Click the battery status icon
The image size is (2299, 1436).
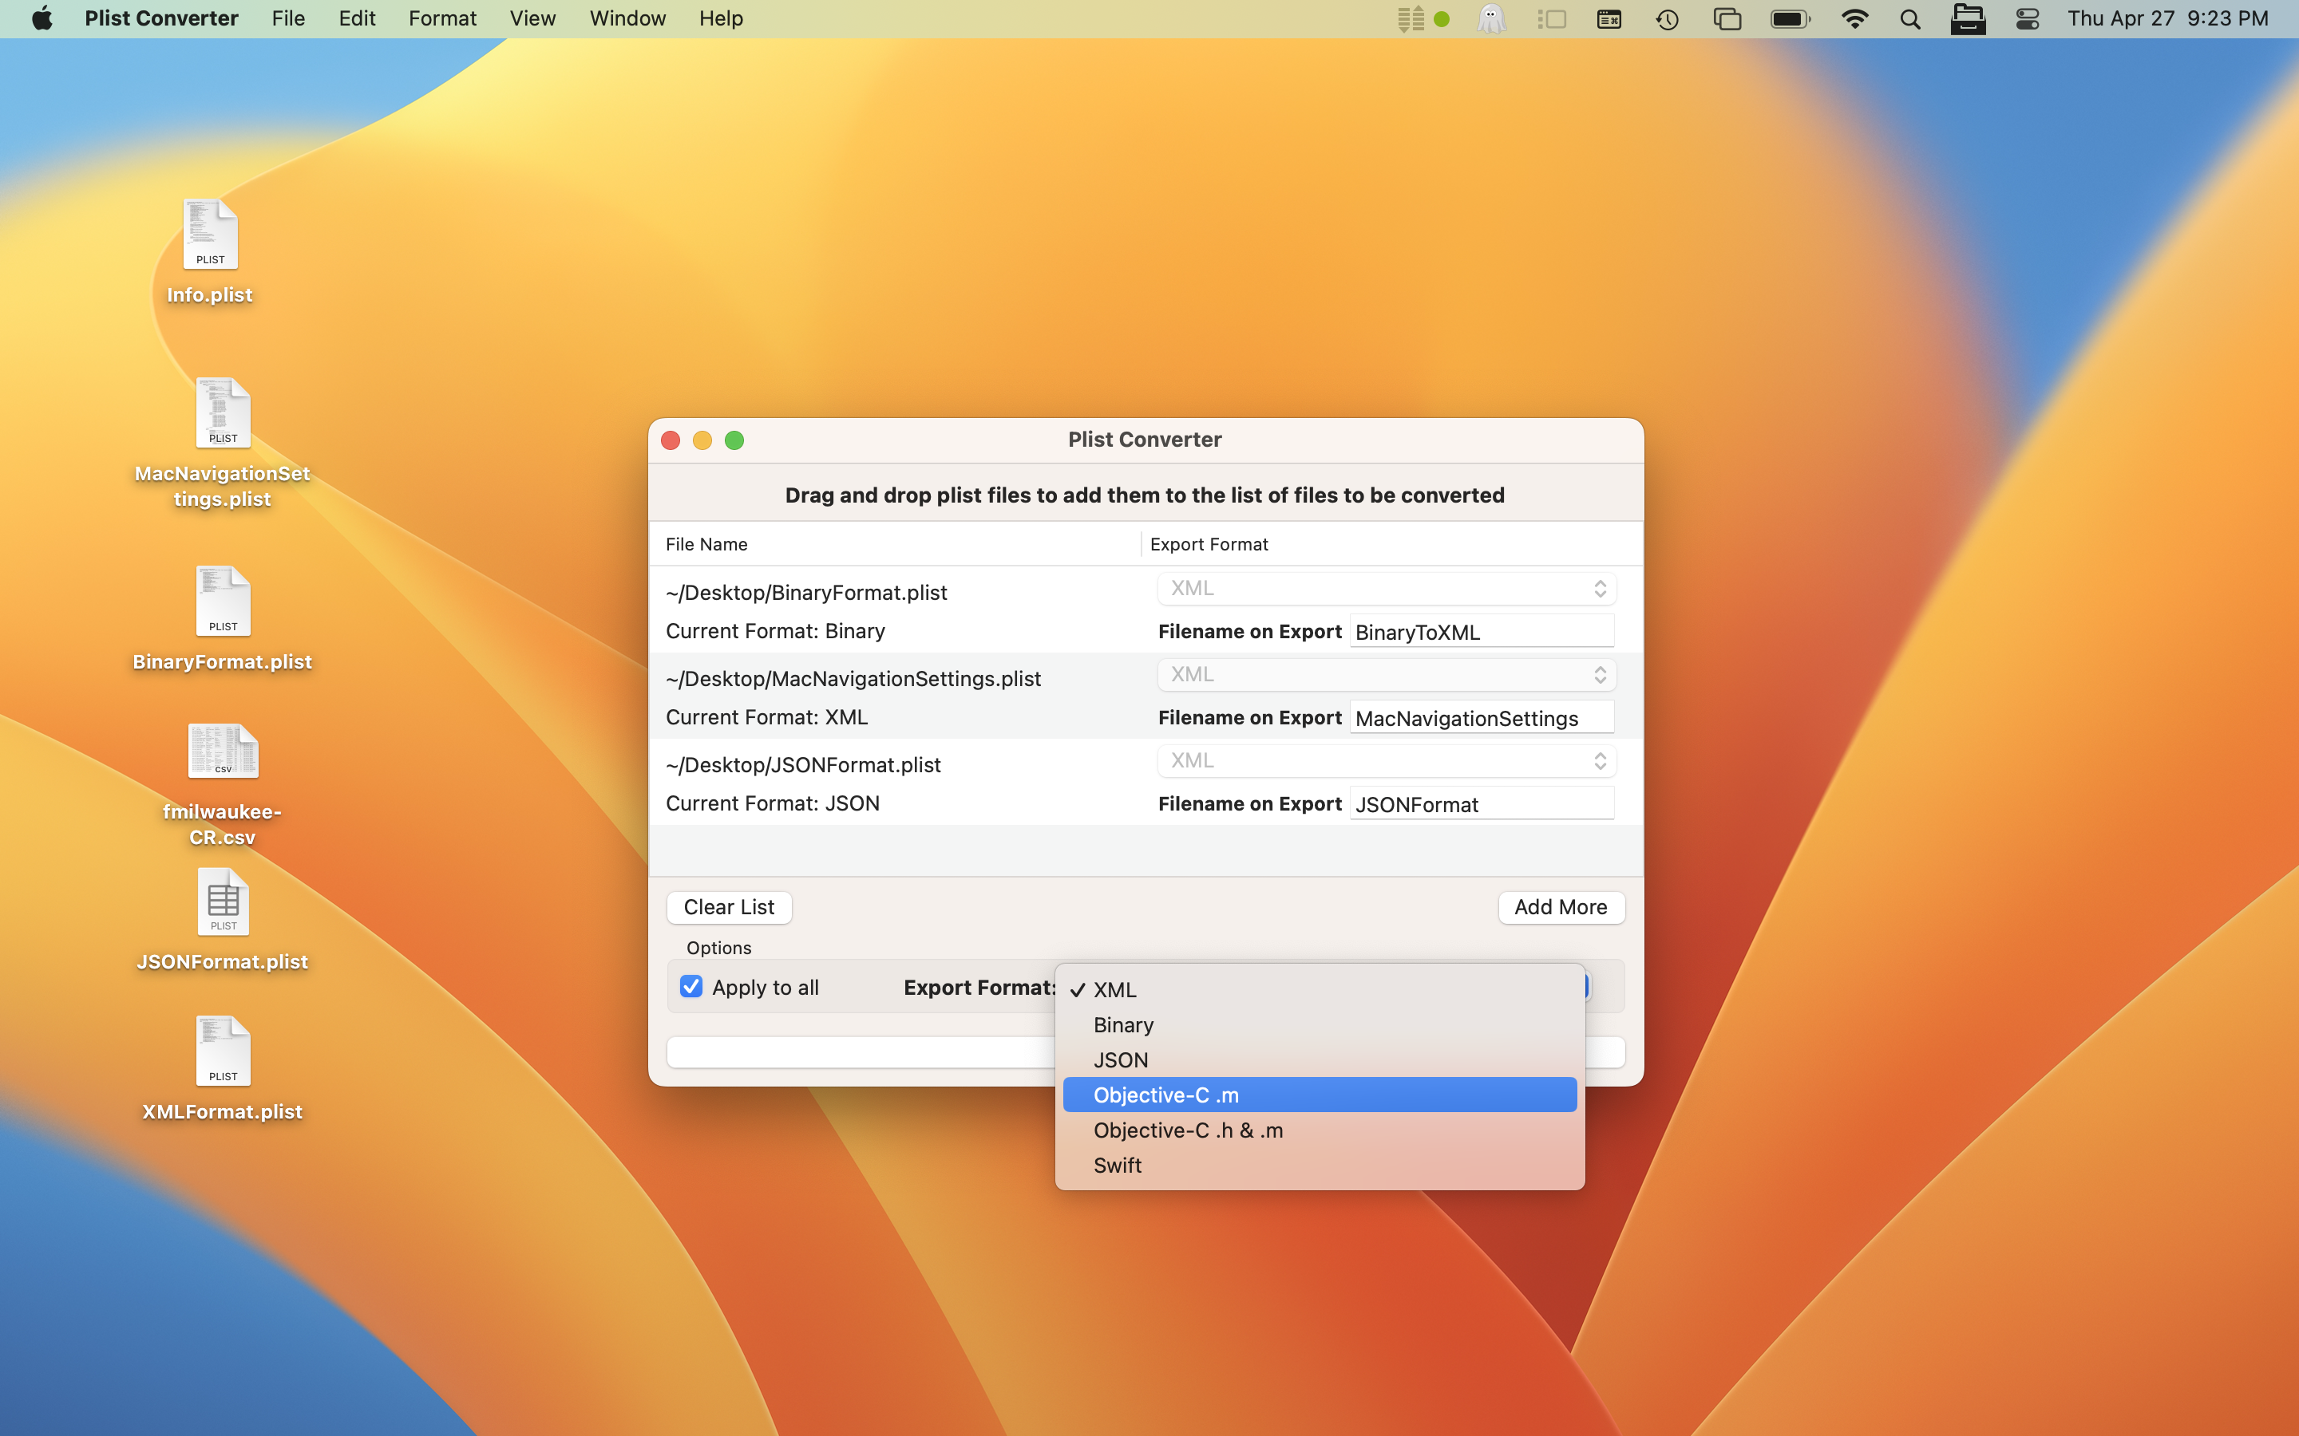(1791, 18)
